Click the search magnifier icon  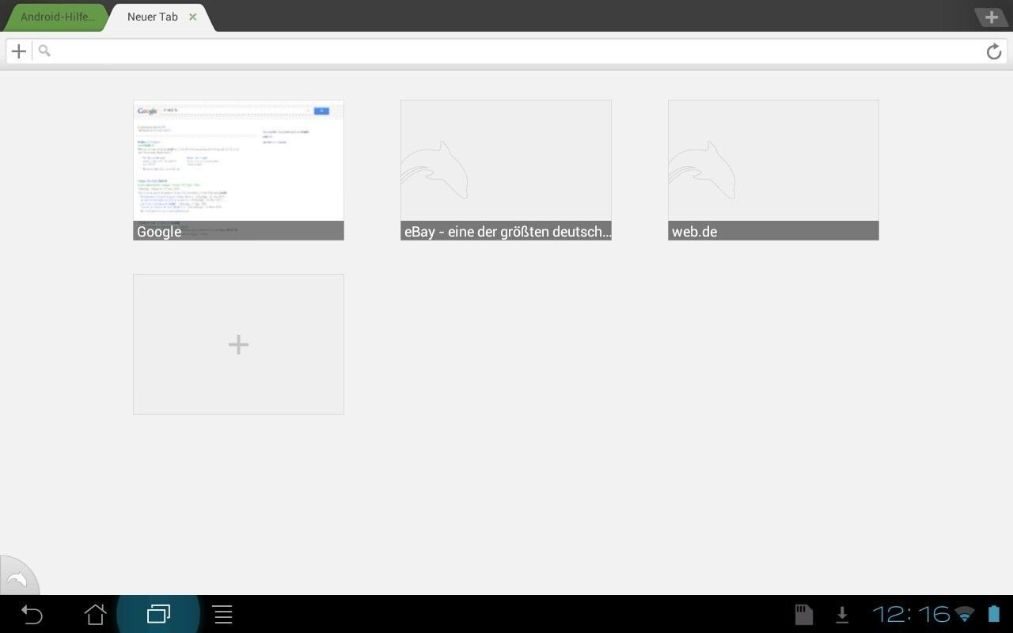coord(44,51)
